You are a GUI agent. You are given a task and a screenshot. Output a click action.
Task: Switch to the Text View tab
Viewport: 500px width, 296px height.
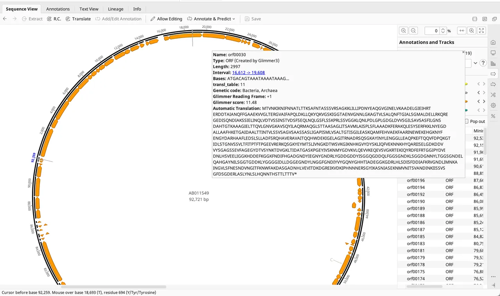tap(89, 9)
